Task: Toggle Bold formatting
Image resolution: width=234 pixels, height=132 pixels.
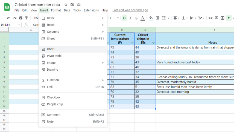Action: [x=124, y=18]
